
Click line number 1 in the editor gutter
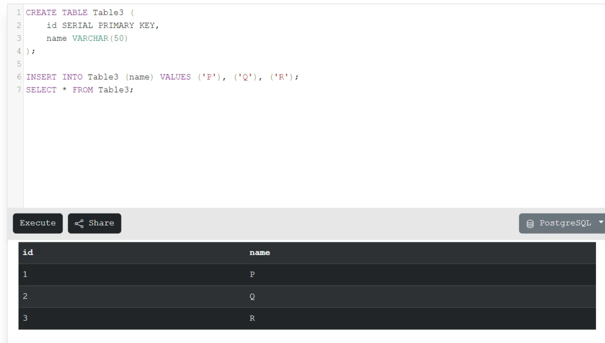pyautogui.click(x=19, y=13)
